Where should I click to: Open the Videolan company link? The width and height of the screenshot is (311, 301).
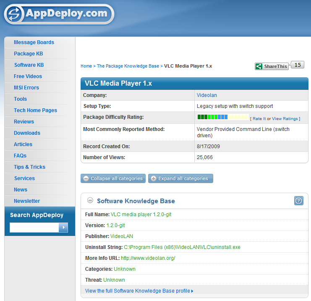click(206, 95)
